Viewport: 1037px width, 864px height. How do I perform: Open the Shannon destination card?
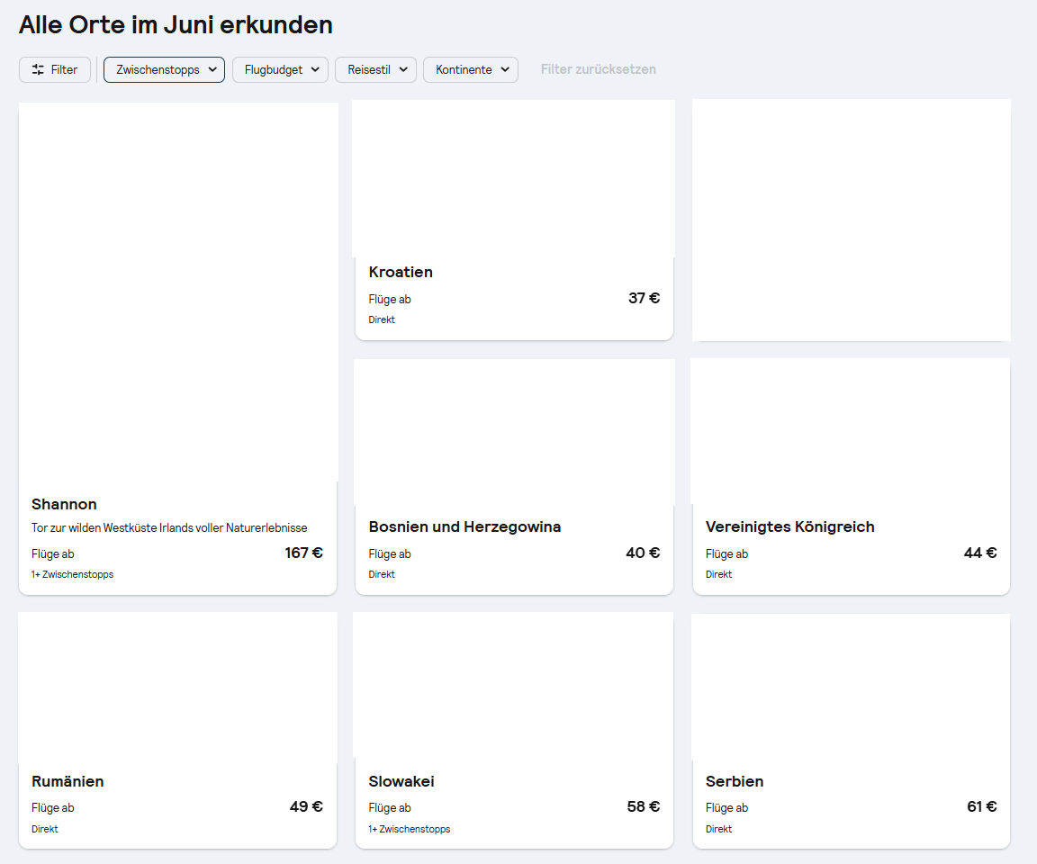tap(178, 348)
